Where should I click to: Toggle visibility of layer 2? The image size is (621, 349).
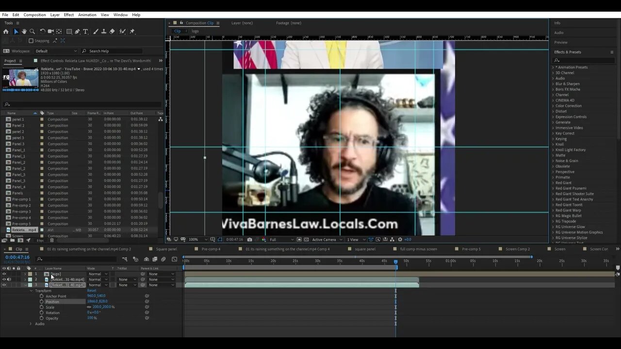tap(4, 279)
